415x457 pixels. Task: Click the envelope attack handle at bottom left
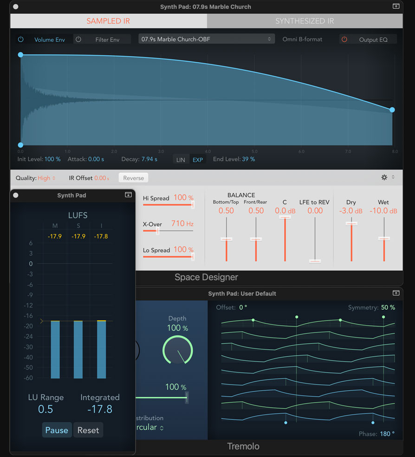pyautogui.click(x=20, y=145)
